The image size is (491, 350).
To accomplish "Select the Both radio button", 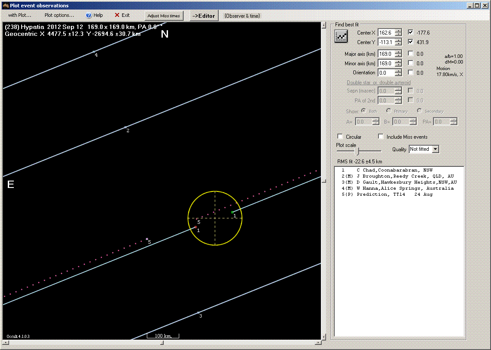I will coord(364,111).
